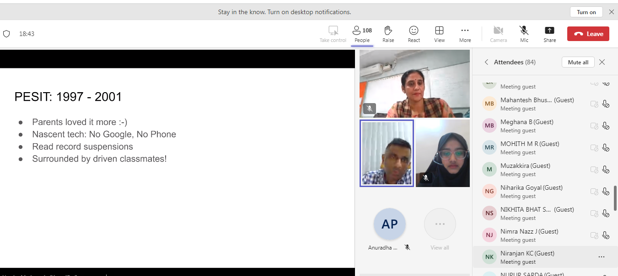Toggle the Camera on or off
The height and width of the screenshot is (276, 618).
pyautogui.click(x=498, y=31)
